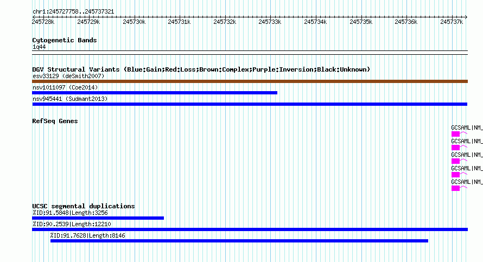This screenshot has height=262, width=483.
Task: Click the chr1:245727758..245737321 region label
Action: [73, 12]
